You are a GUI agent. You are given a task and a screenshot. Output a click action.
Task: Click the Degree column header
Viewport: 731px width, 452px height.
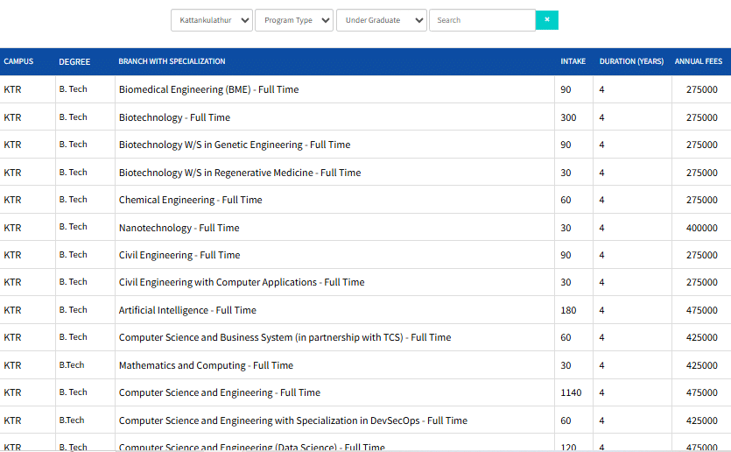click(74, 61)
